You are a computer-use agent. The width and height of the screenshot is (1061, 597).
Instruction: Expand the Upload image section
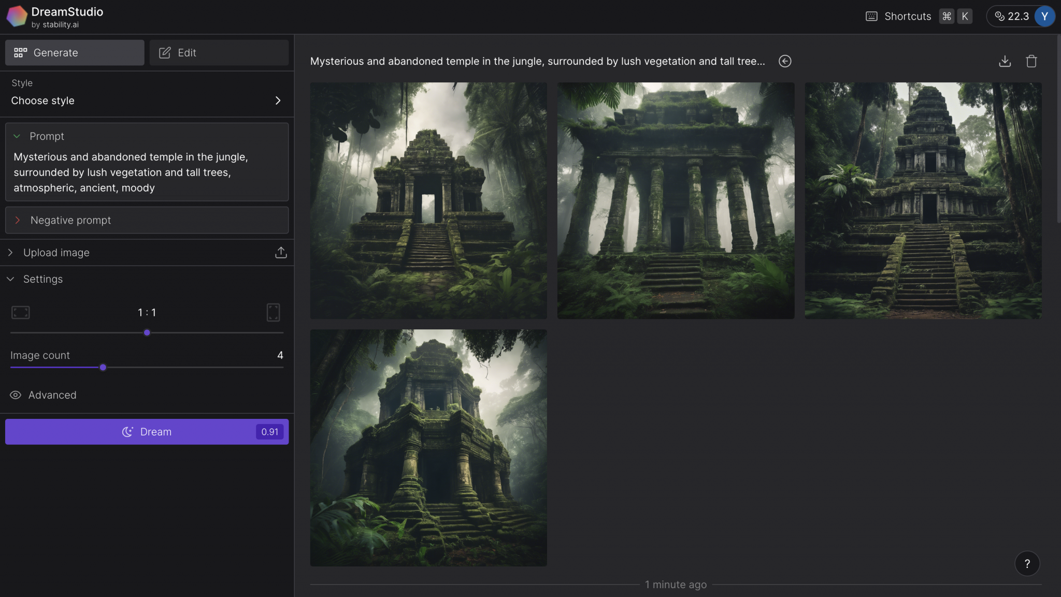(x=10, y=252)
